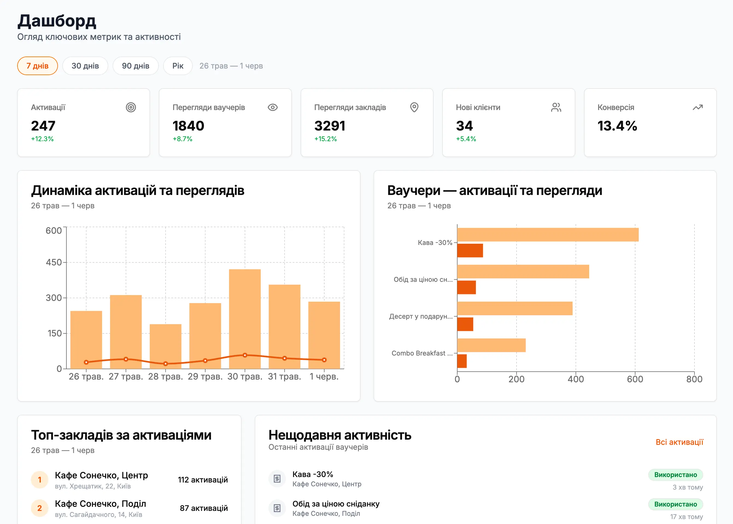733x524 pixels.
Task: Click the date range 26 трав — 1 черв near filters
Action: pyautogui.click(x=231, y=66)
